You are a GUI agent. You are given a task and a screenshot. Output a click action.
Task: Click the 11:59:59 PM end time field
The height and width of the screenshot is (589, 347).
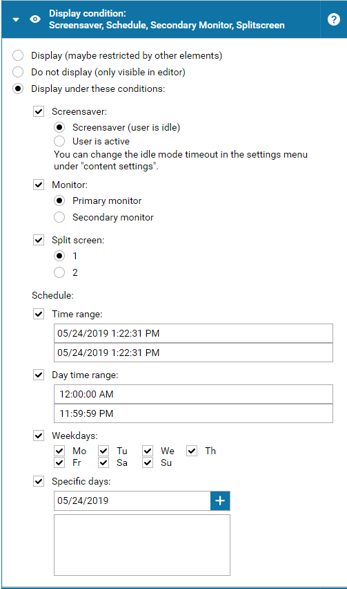pyautogui.click(x=193, y=413)
